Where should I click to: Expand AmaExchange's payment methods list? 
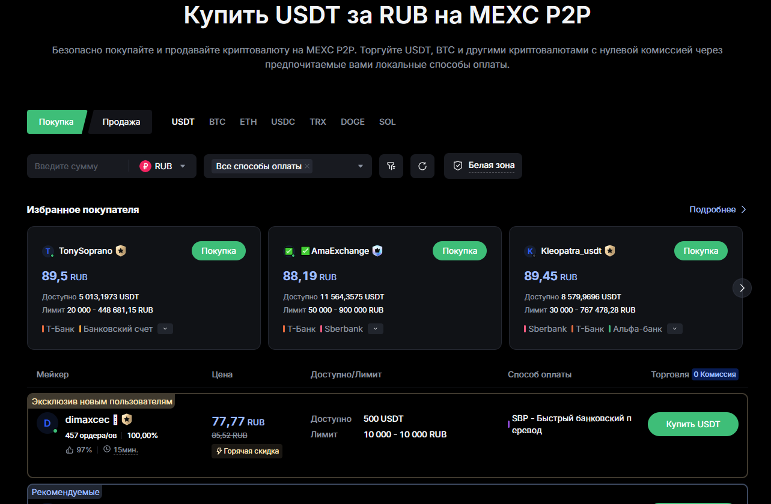[x=376, y=329]
